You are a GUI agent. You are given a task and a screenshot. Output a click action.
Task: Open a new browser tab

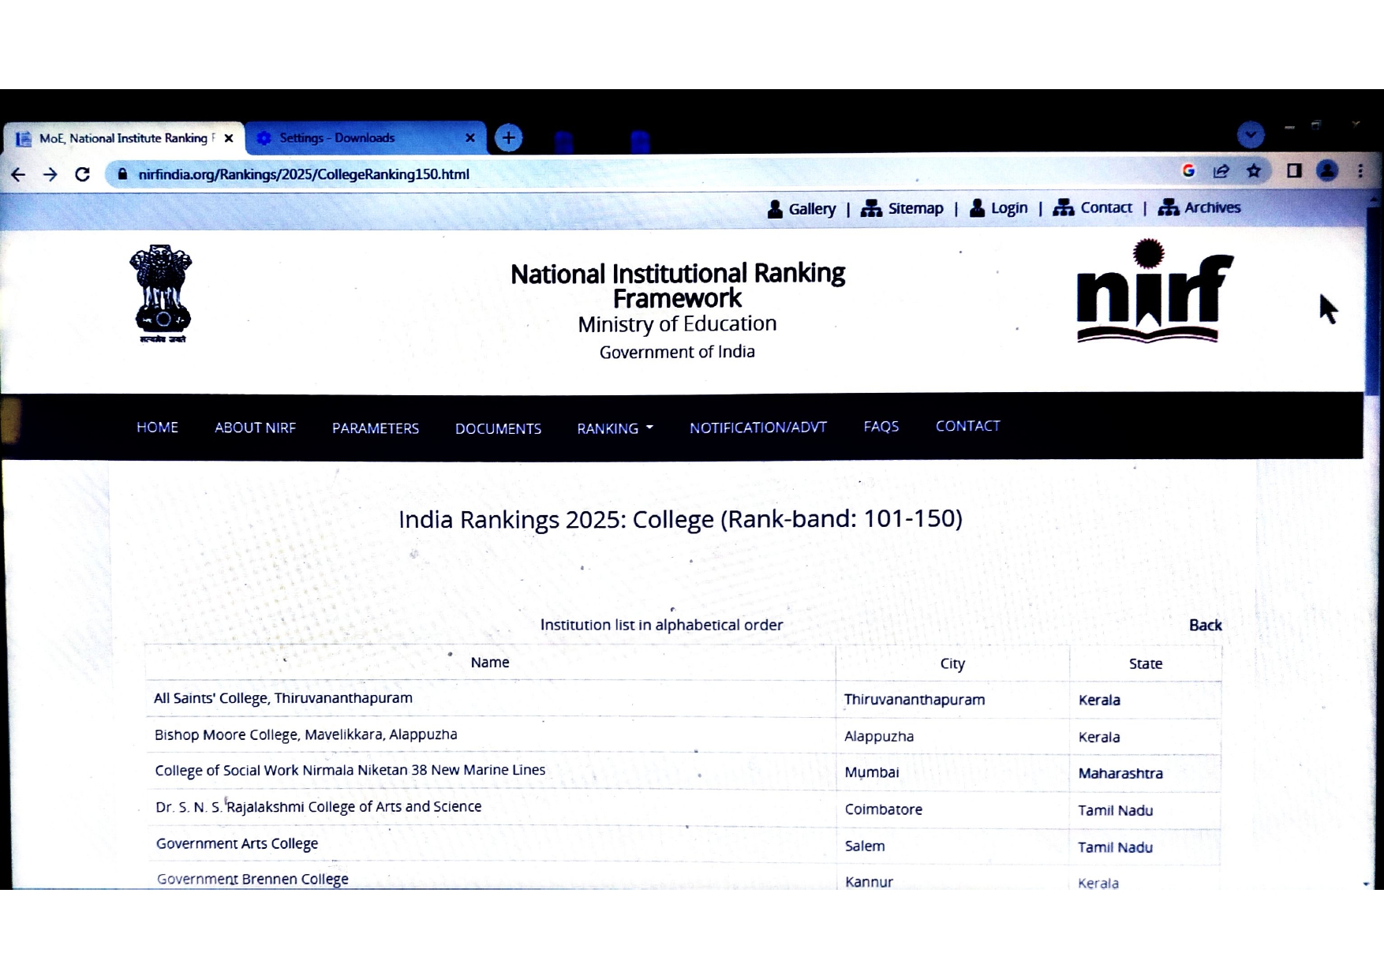pos(509,138)
